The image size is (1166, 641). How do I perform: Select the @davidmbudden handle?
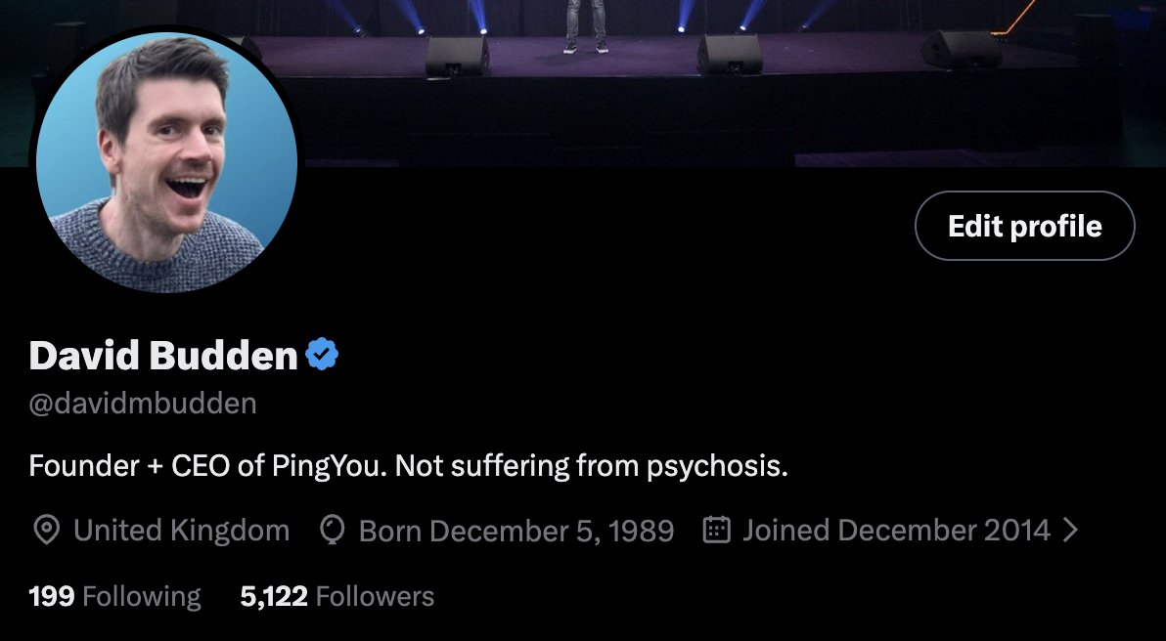click(143, 404)
